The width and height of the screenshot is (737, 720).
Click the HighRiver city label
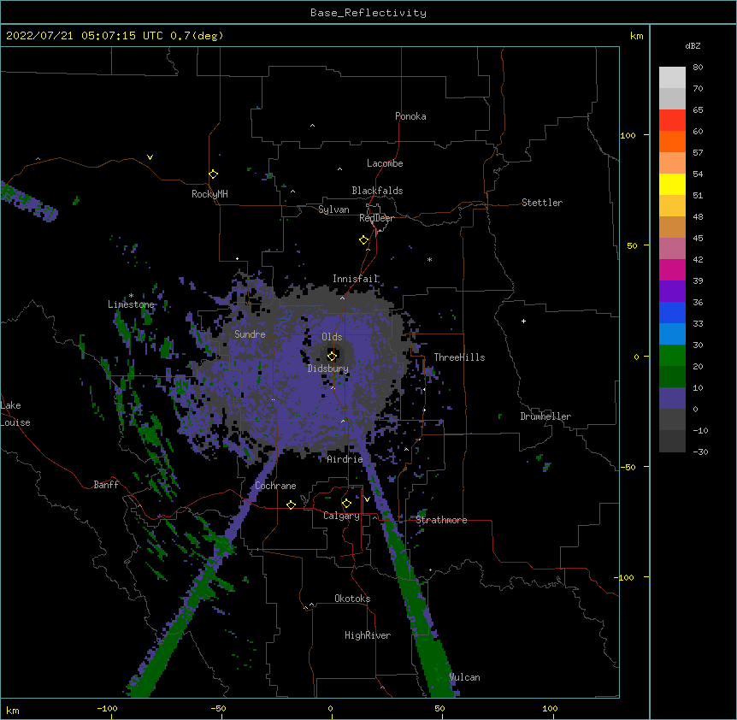368,635
